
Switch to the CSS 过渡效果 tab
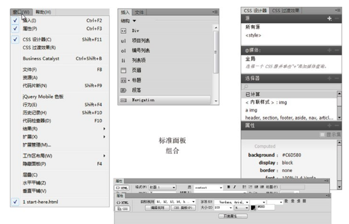pyautogui.click(x=286, y=10)
